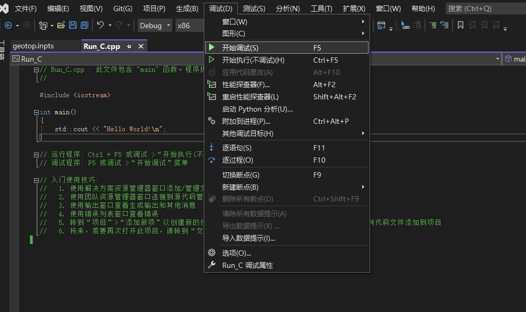Image resolution: width=526 pixels, height=312 pixels.
Task: Click the gear icon beside 选项(O)
Action: click(x=212, y=252)
